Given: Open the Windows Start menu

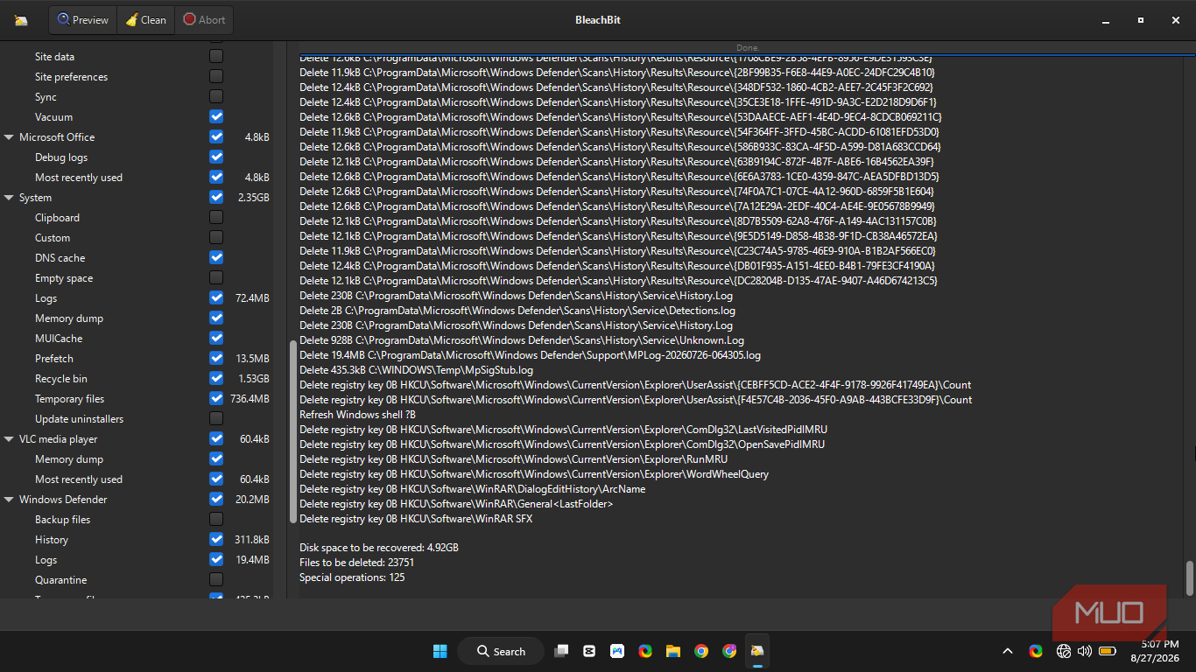Looking at the screenshot, I should (440, 651).
